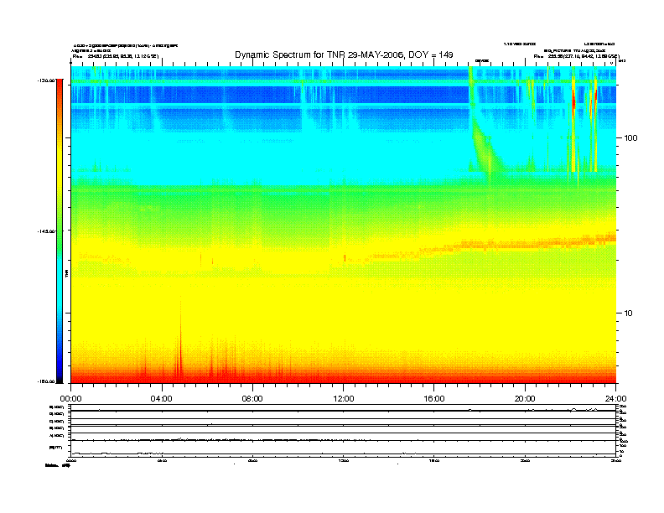Click the -130.00 color scale top label
This screenshot has width=664, height=513.
coord(46,80)
